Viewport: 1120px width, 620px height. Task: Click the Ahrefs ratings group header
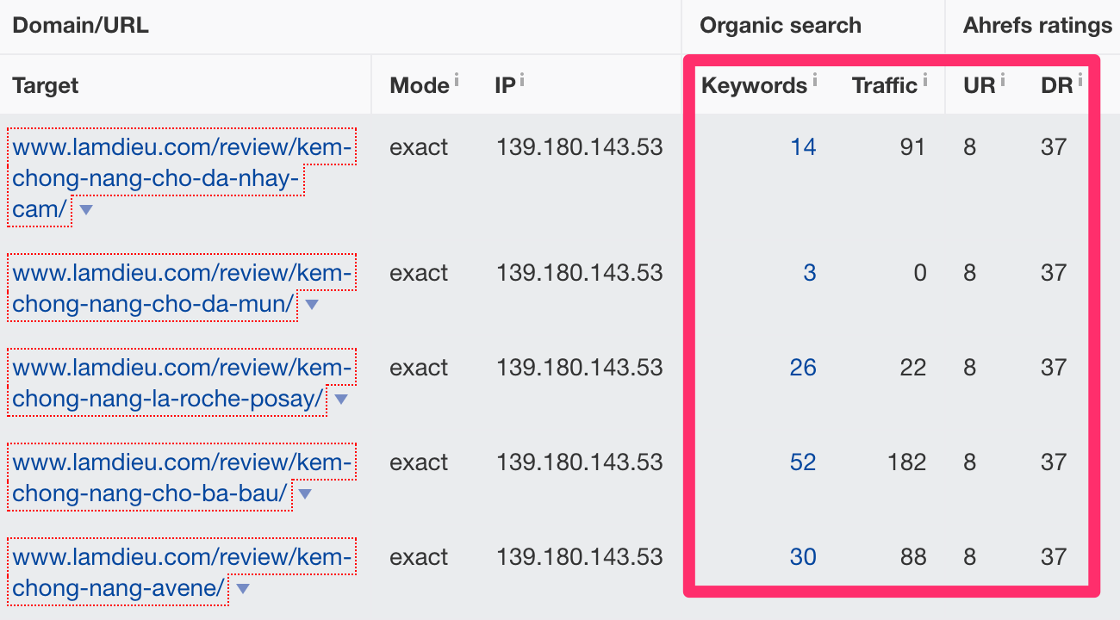[x=1037, y=26]
